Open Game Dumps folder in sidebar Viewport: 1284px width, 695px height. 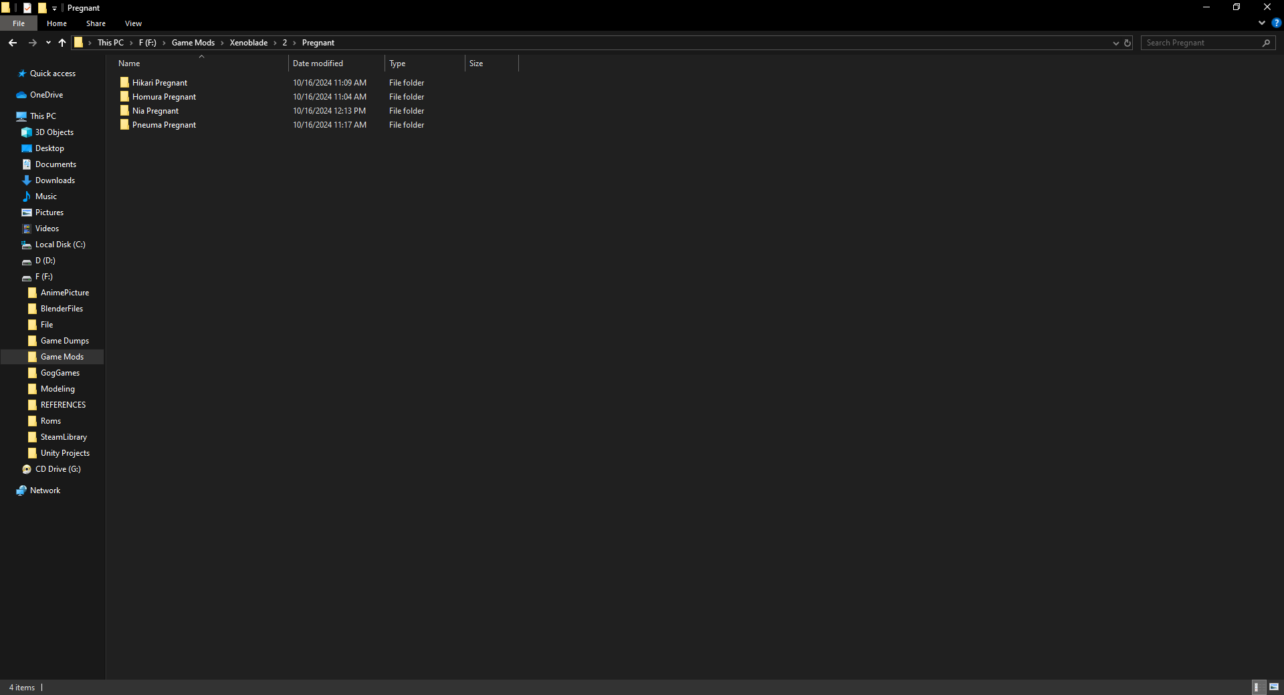64,341
